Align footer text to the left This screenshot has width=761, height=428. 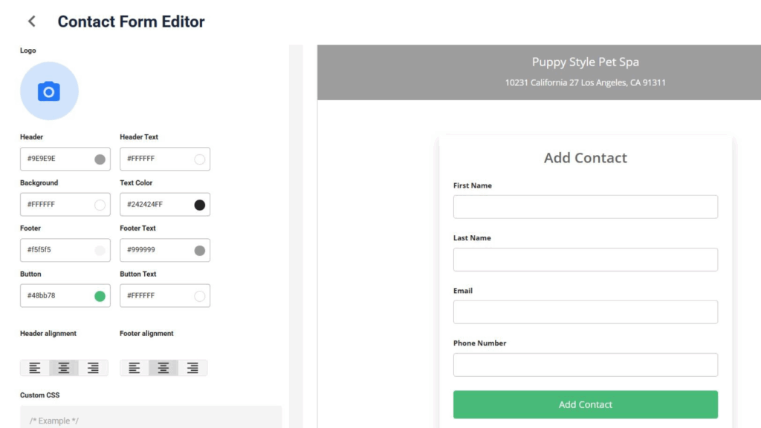pyautogui.click(x=135, y=368)
